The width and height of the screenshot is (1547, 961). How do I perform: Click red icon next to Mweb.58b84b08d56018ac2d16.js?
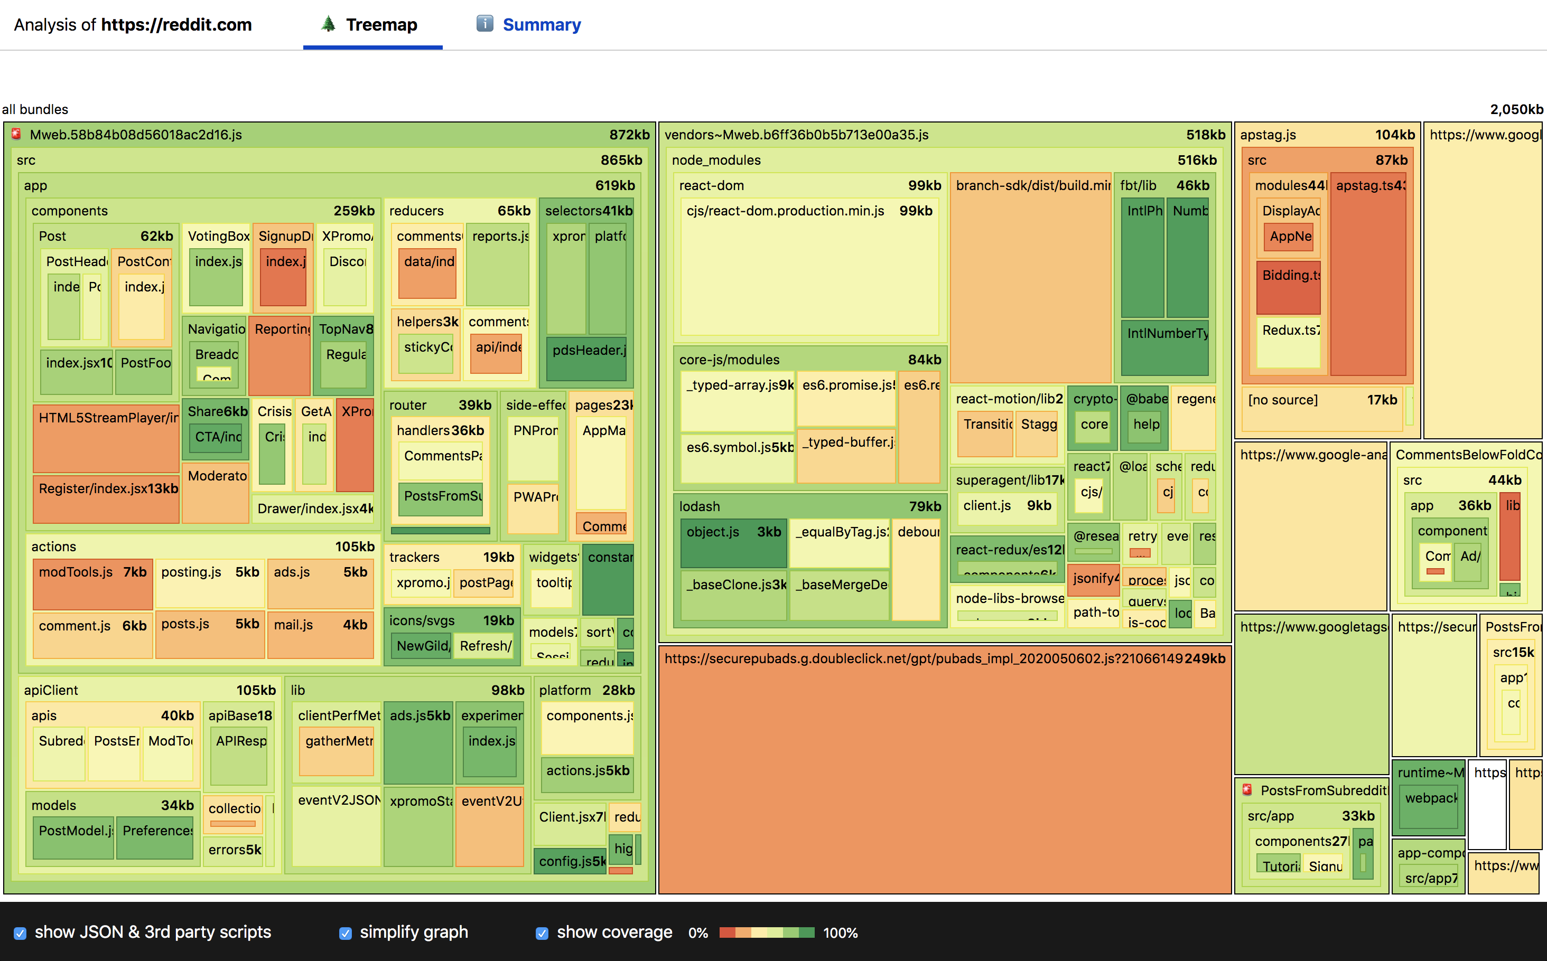[16, 134]
